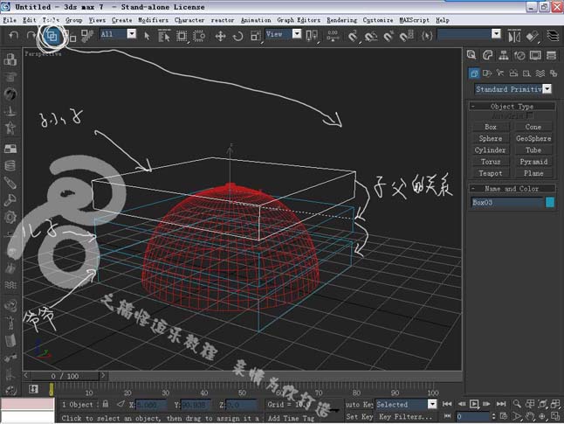The width and height of the screenshot is (564, 424).
Task: Activate the Select and Rotate tool
Action: click(x=237, y=36)
